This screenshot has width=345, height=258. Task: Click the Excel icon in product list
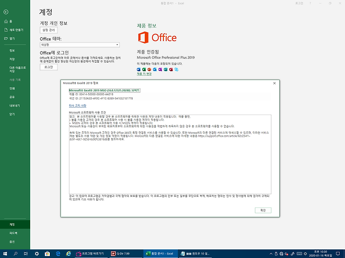tap(144, 69)
